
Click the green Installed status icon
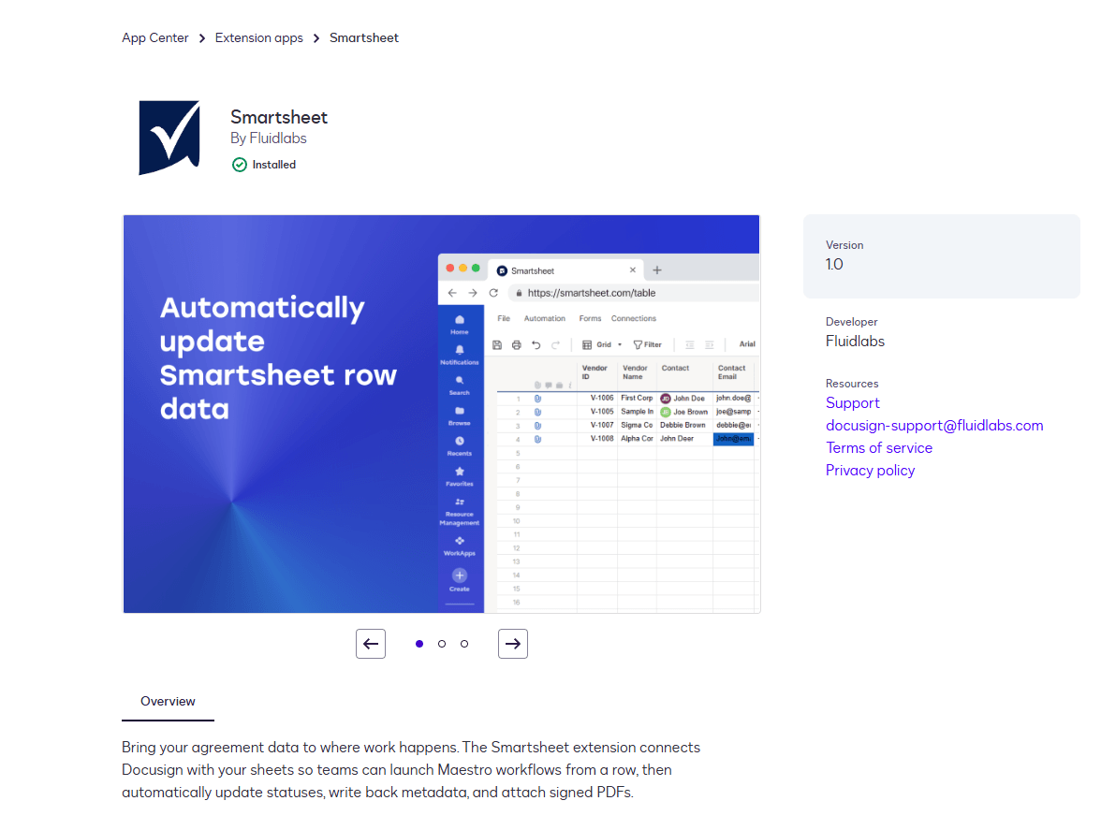(x=240, y=165)
